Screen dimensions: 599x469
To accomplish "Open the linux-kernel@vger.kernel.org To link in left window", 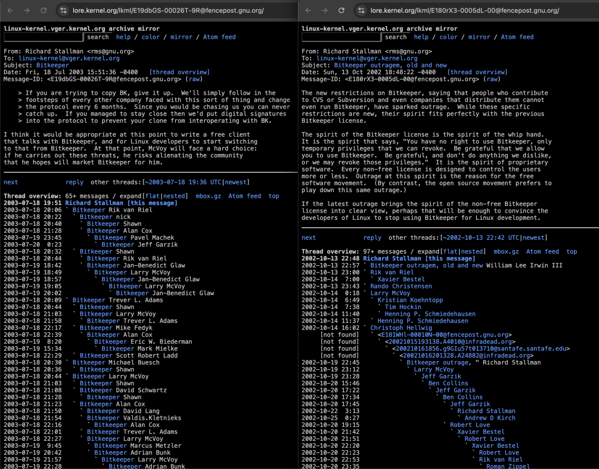I will click(x=69, y=58).
